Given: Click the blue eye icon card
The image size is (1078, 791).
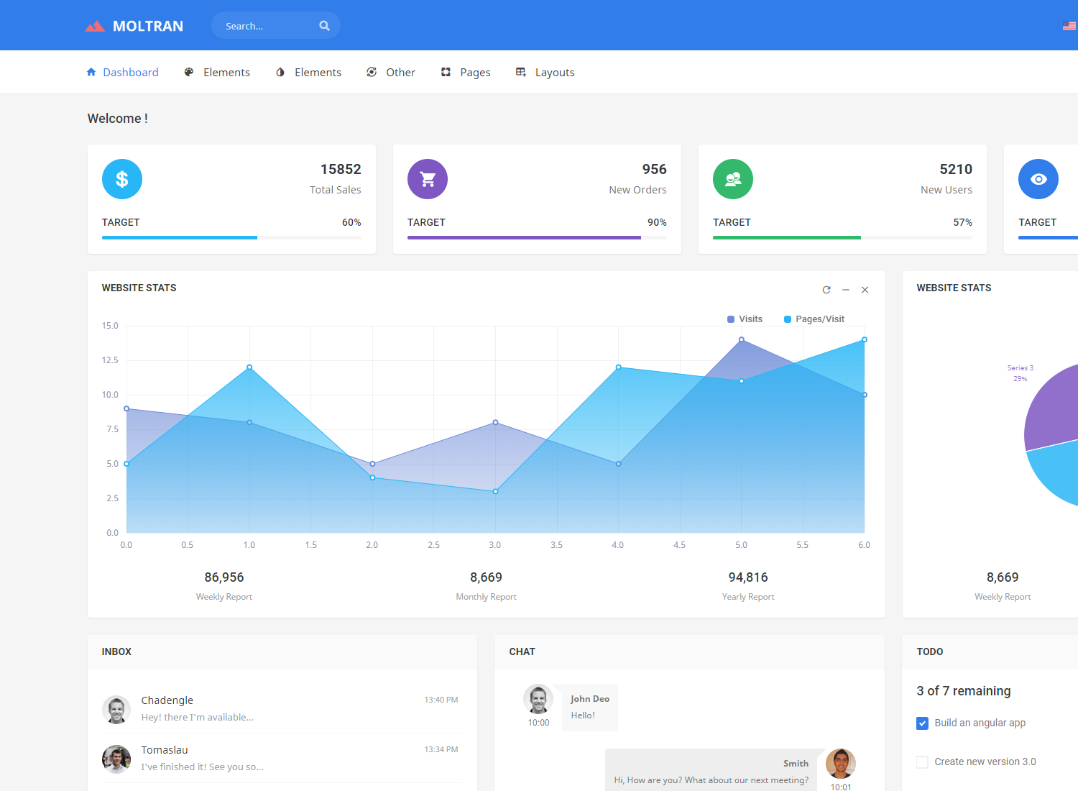Looking at the screenshot, I should point(1038,179).
